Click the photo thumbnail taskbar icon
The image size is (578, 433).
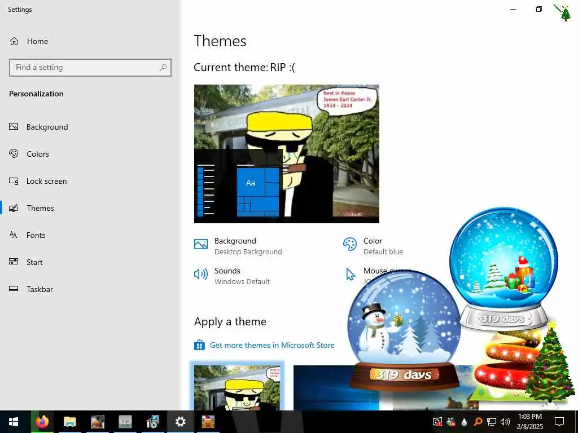tap(97, 422)
